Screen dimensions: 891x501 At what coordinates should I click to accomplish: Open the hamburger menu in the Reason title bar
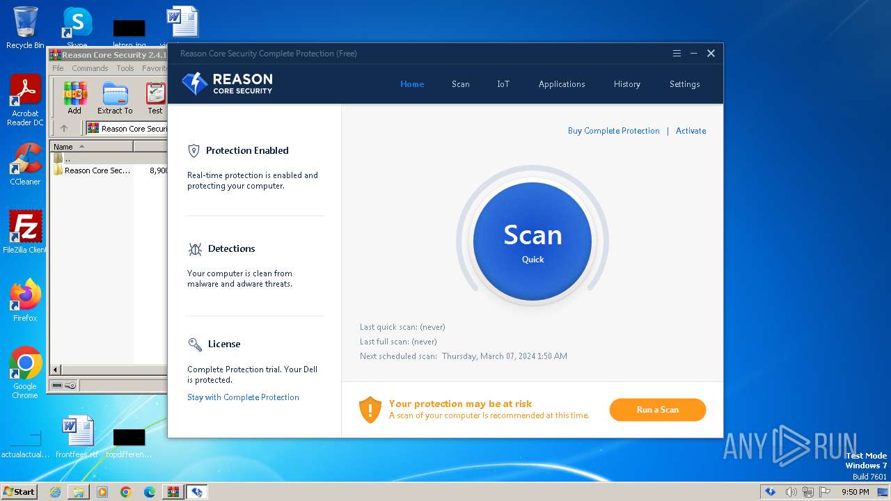677,54
